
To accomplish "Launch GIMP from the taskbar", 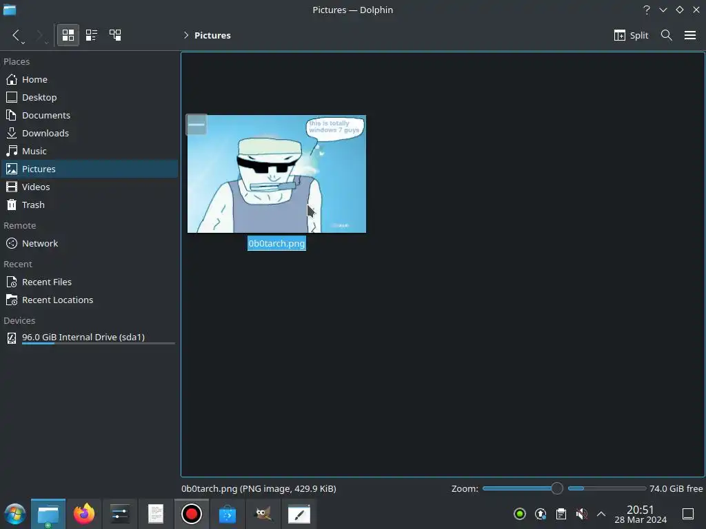I will point(263,514).
